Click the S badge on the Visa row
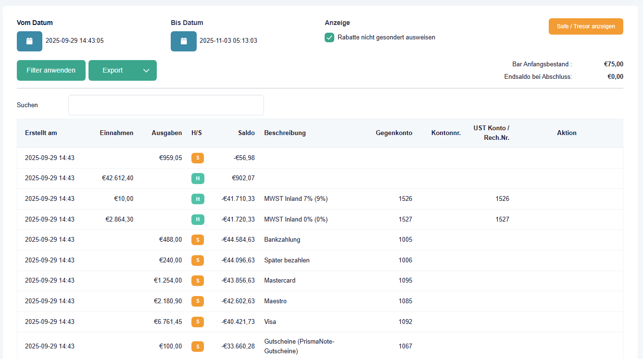Viewport: 643px width, 359px height. [198, 322]
